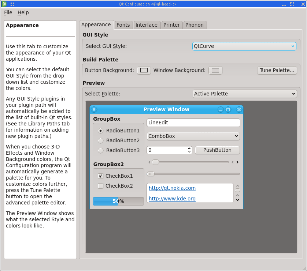Screen dimensions: 307x271
Task: Select RadioButton2 in GroupBox
Action: click(101, 140)
